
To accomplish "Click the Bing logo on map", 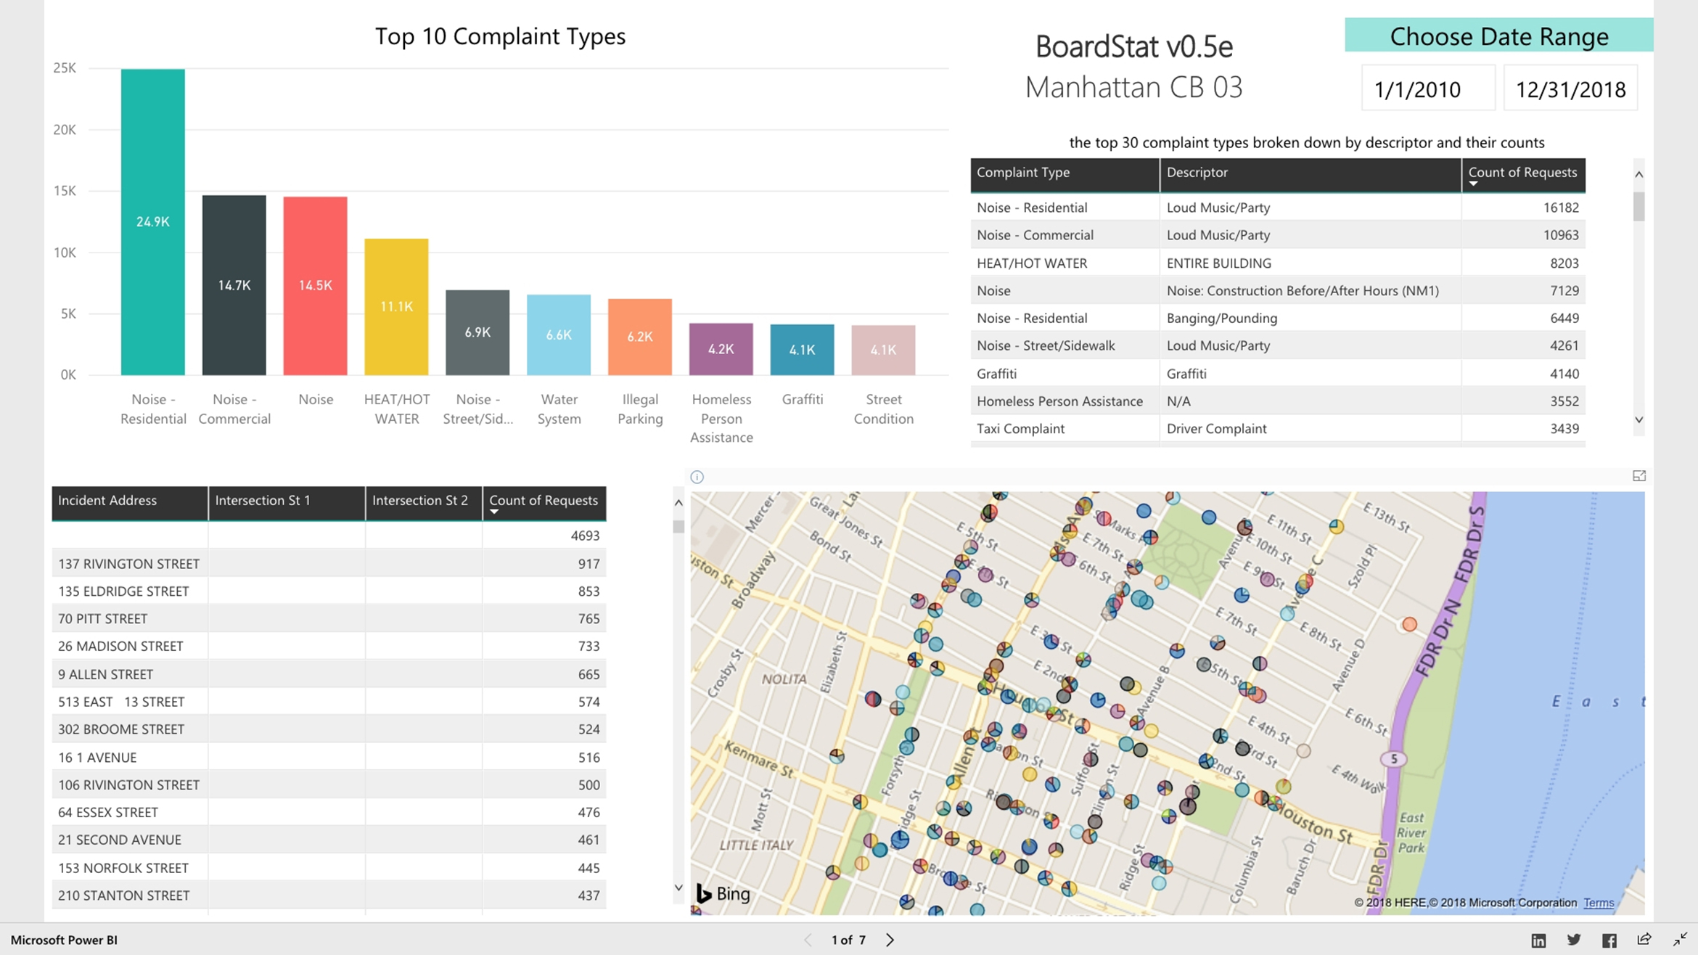I will [723, 893].
